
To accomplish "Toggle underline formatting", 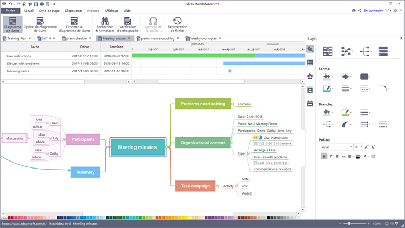I will 337,156.
